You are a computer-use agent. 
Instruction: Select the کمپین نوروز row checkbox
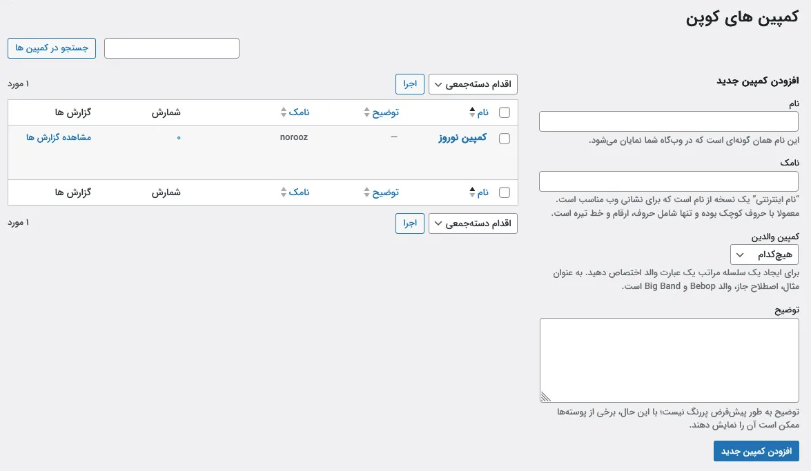click(x=505, y=139)
